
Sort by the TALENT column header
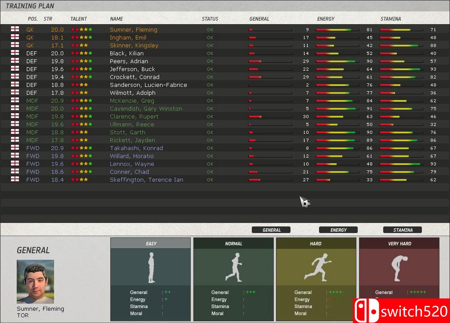pyautogui.click(x=79, y=19)
